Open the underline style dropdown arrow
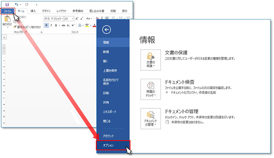Screen dimensions: 274x158 (60, 25)
